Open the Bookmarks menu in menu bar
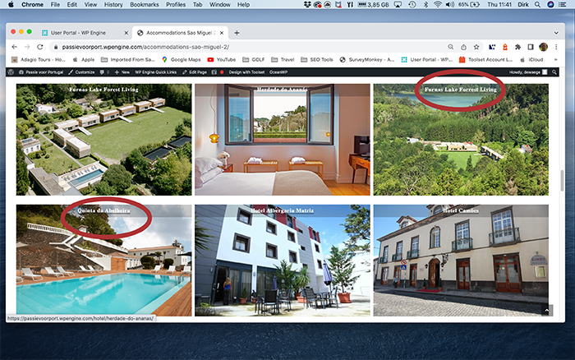The width and height of the screenshot is (575, 360). [x=145, y=4]
